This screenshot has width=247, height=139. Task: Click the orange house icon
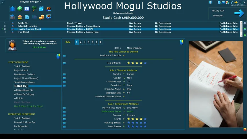[x=20, y=17]
